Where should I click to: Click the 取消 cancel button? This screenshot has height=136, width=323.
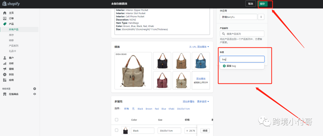tap(251, 4)
